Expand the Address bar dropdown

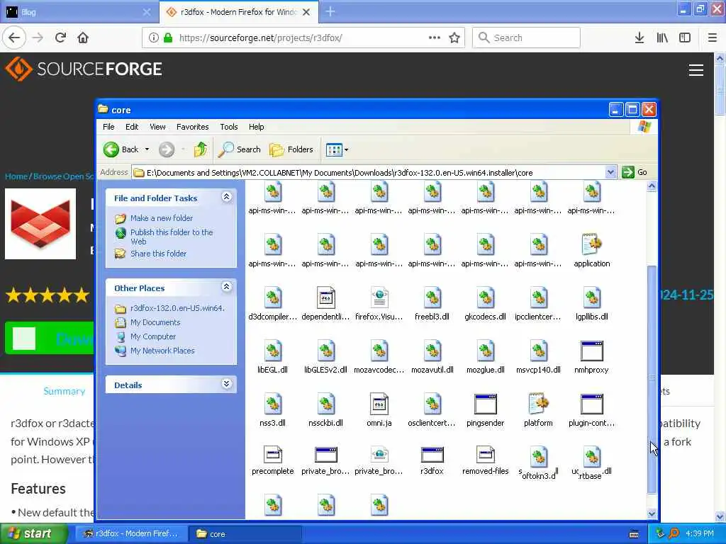(610, 173)
